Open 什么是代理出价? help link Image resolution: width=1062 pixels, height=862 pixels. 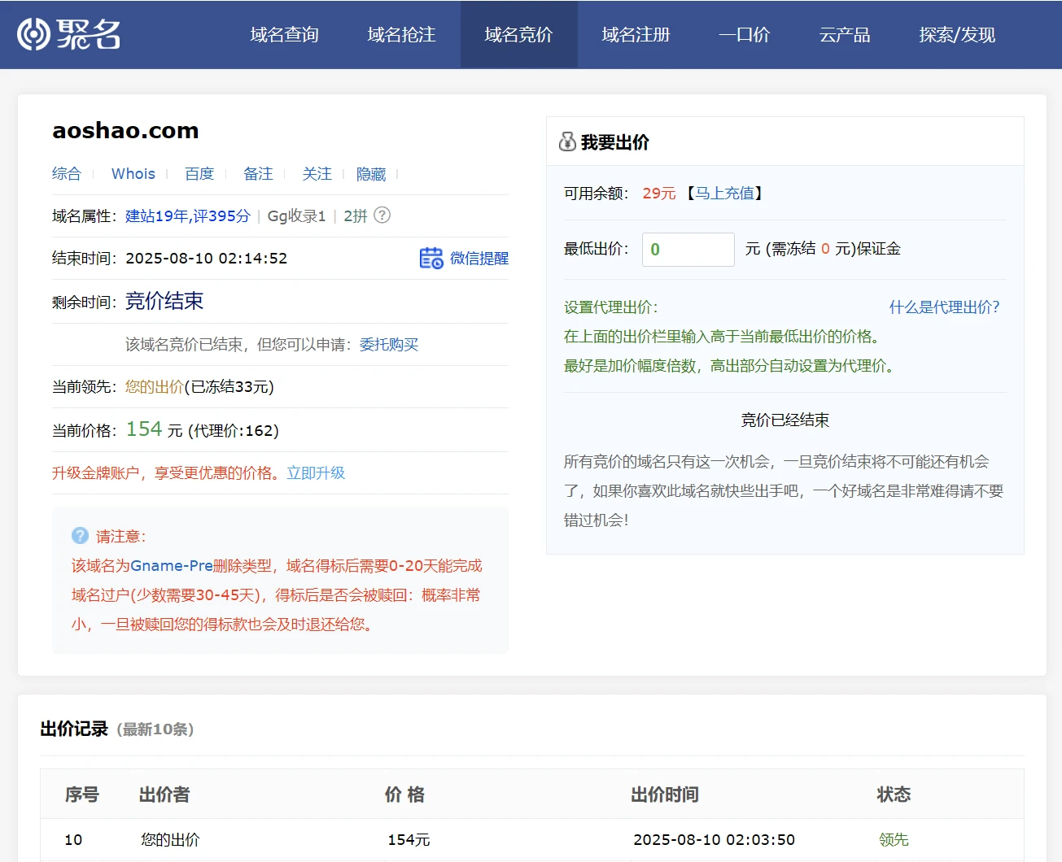click(x=944, y=307)
